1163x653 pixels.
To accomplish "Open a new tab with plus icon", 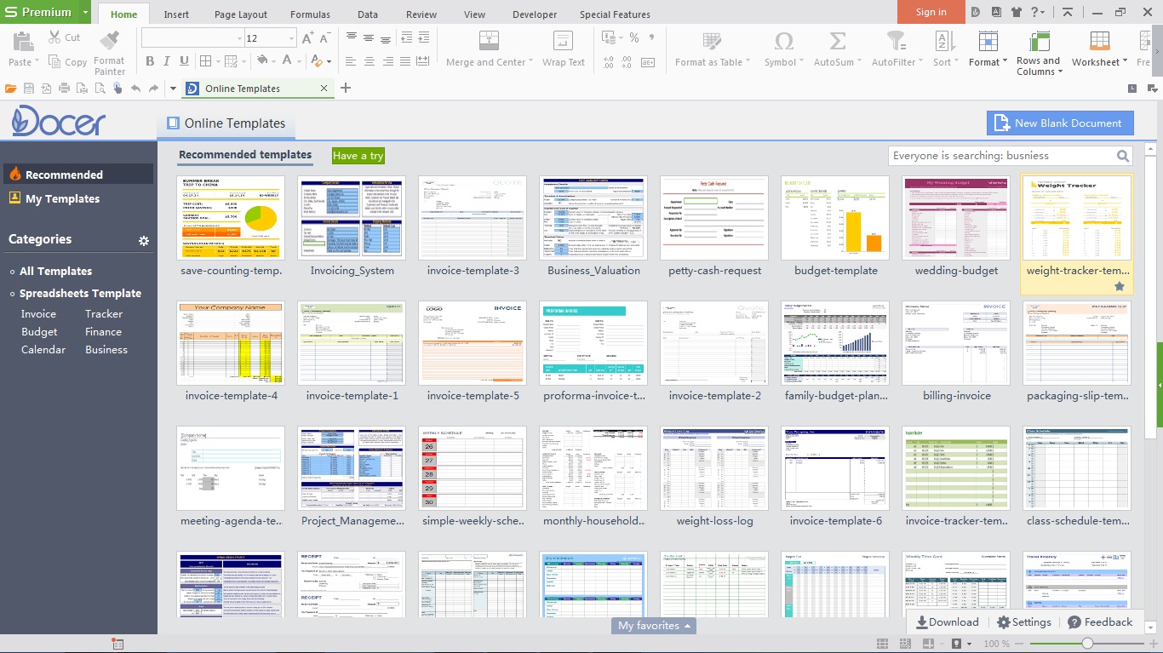I will (x=346, y=89).
